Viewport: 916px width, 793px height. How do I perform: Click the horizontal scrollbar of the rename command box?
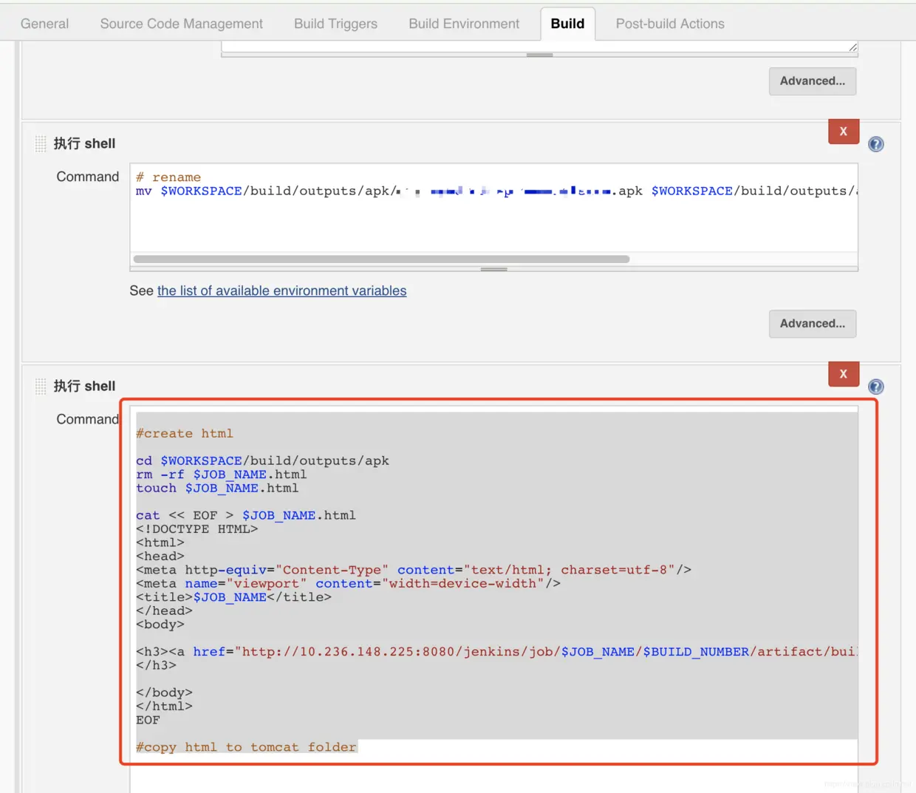381,259
